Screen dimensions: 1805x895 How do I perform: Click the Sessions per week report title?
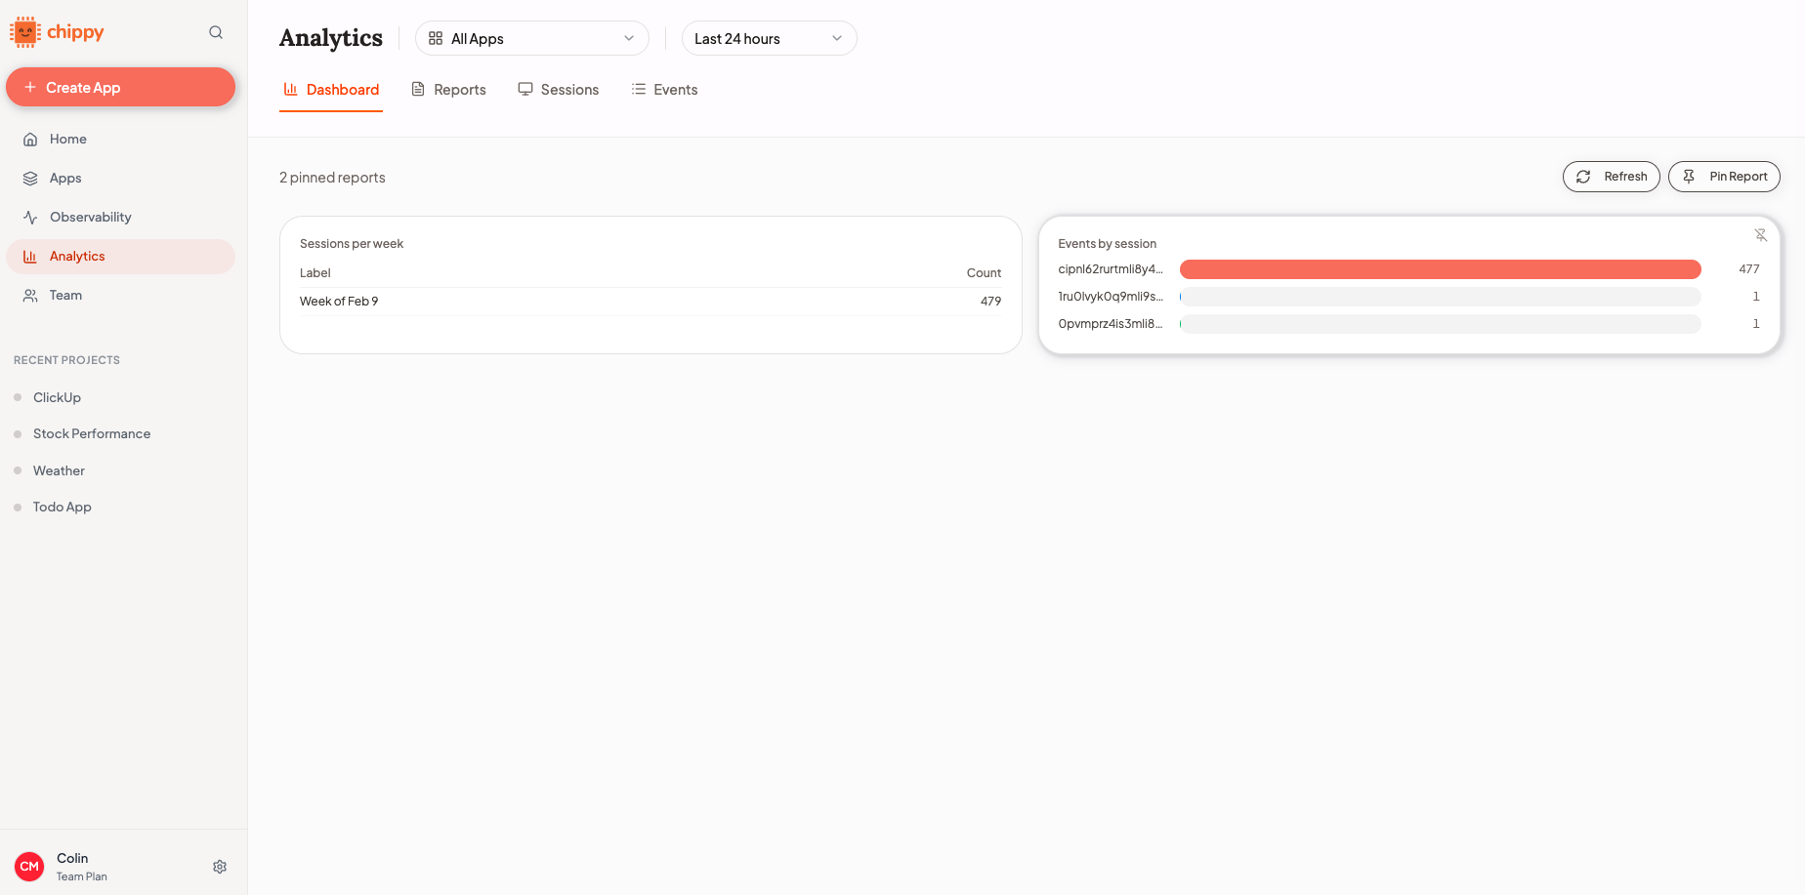pyautogui.click(x=352, y=244)
